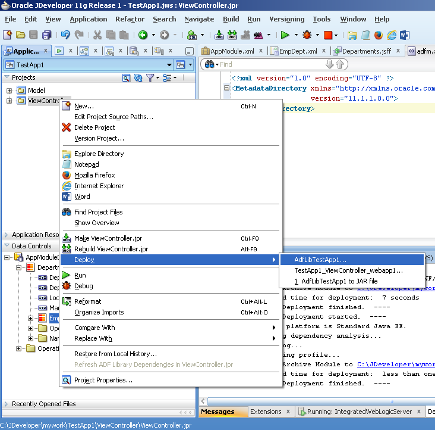Switch to the EmpDept.xml tab
The width and height of the screenshot is (435, 430).
click(x=298, y=51)
